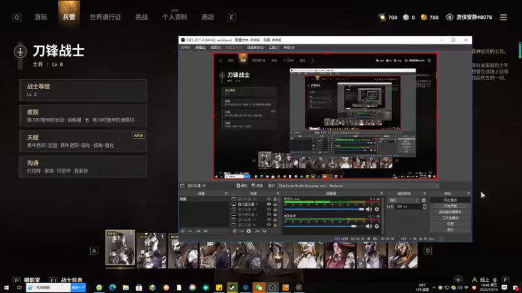Open the 场景集合 menu in OBS

click(255, 48)
